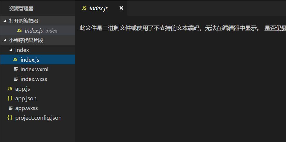This screenshot has width=286, height=142.
Task: Click the braces icon beside app.json
Action: pos(10,98)
